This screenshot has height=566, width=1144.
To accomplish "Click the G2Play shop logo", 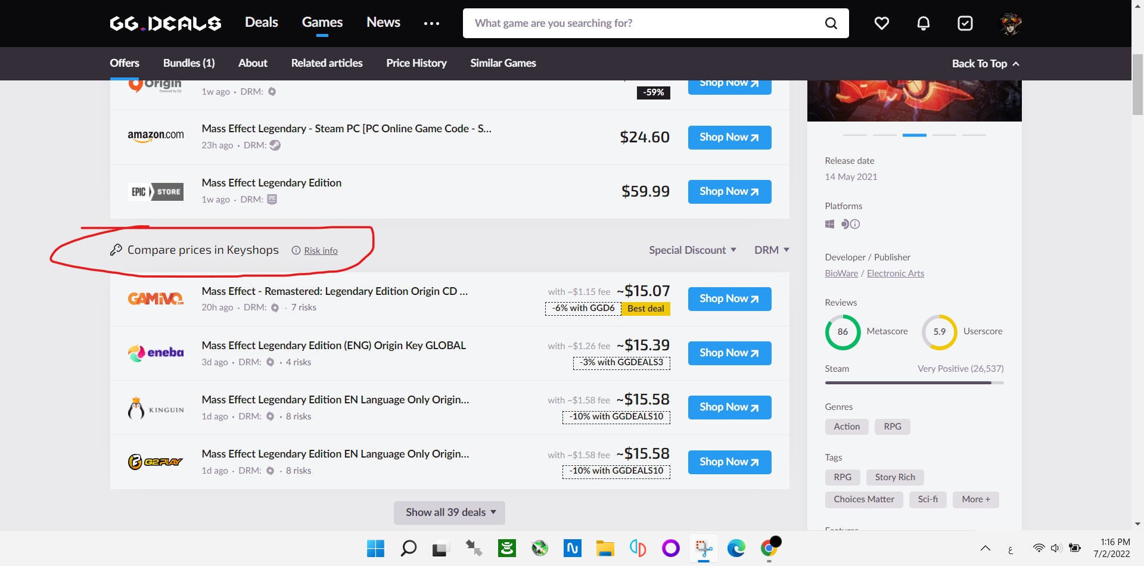I will coord(156,462).
